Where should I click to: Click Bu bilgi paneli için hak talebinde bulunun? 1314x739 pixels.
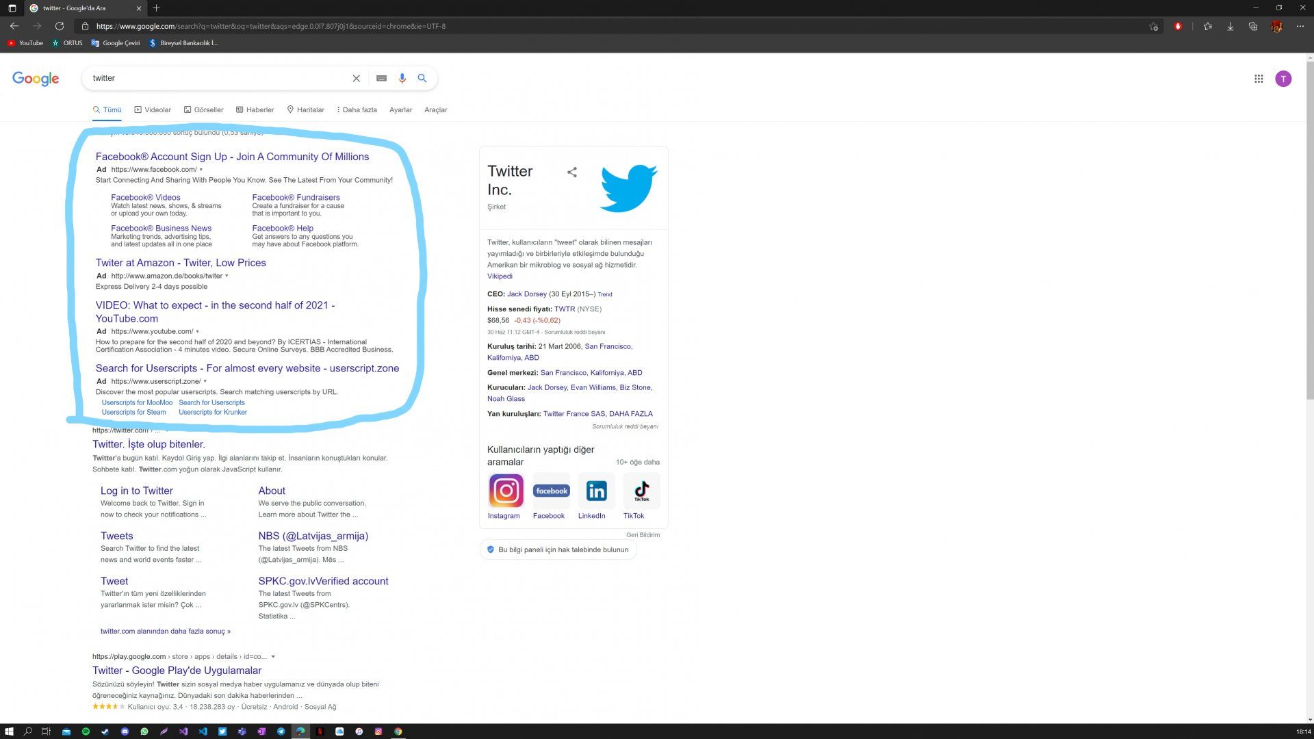click(x=558, y=549)
